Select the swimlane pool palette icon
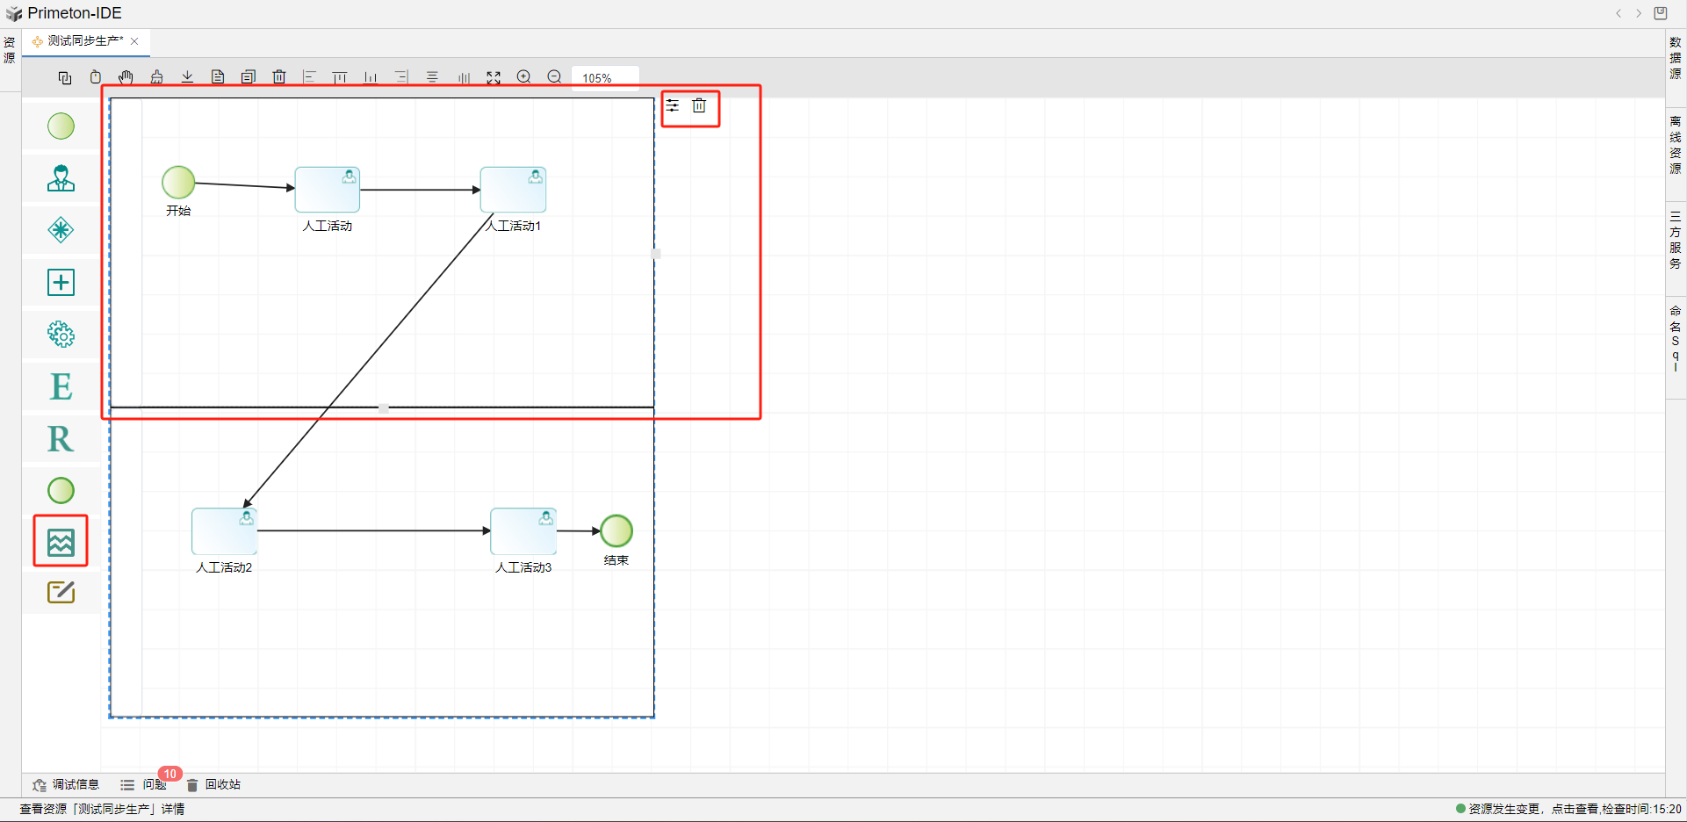 (x=61, y=542)
